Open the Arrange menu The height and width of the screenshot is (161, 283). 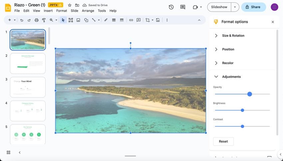coord(88,11)
